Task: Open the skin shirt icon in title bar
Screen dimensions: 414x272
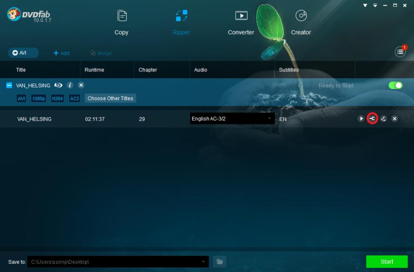Action: coord(365,5)
